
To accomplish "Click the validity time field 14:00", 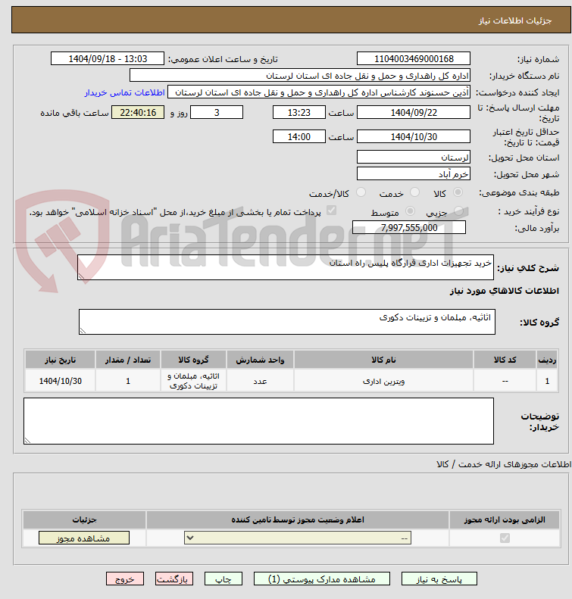I will pos(299,137).
